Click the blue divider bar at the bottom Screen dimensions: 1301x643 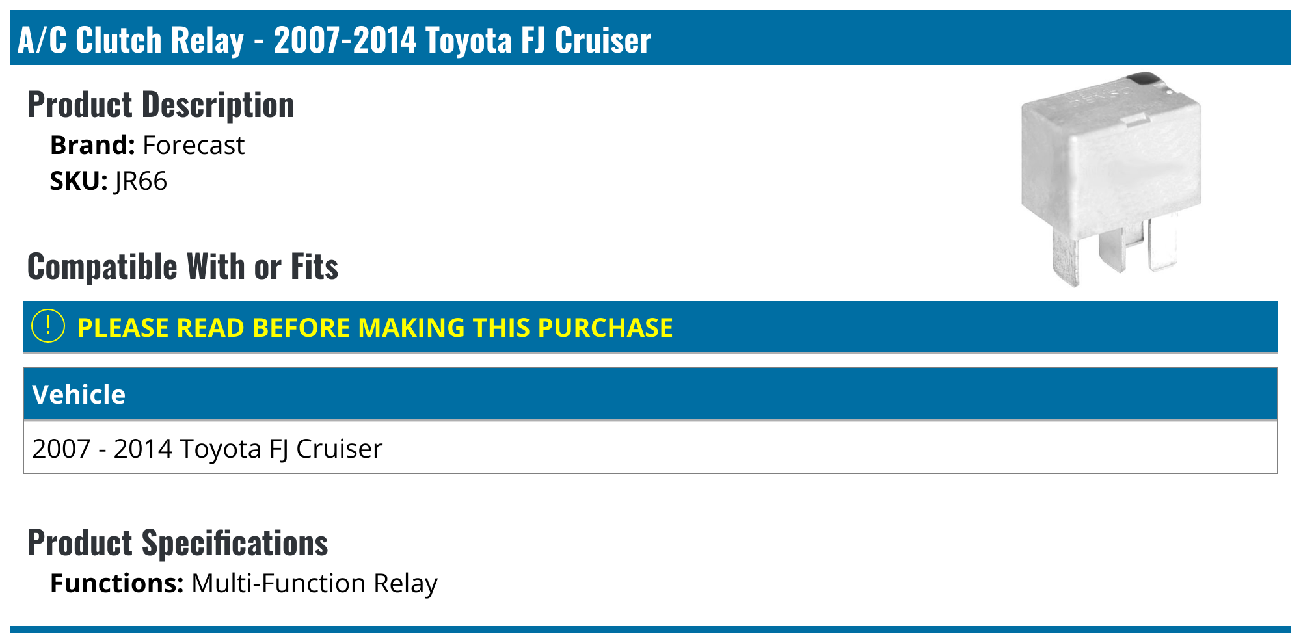tap(650, 629)
